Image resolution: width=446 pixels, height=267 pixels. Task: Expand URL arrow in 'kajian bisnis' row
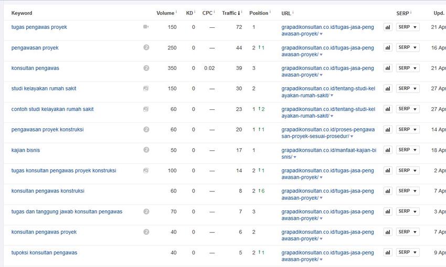pyautogui.click(x=295, y=157)
